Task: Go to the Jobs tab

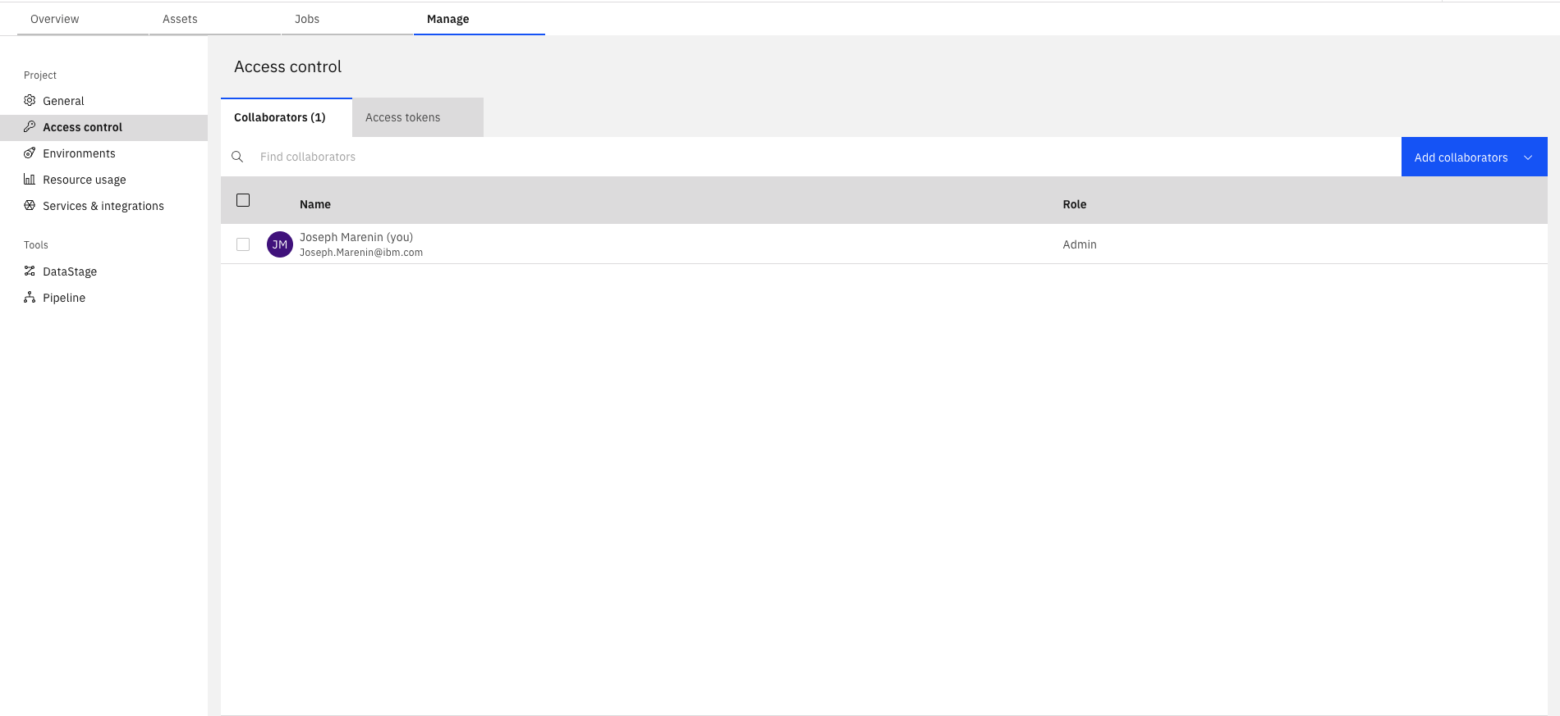Action: click(307, 19)
